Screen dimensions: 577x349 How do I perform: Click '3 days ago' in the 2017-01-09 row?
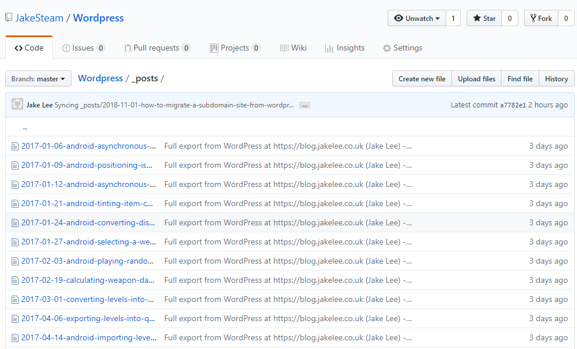click(549, 165)
